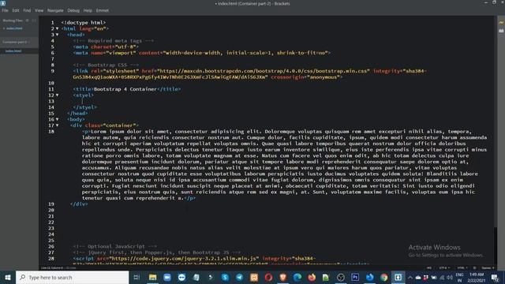The image size is (505, 284).
Task: Open the UTF-8 encoding dropdown
Action: point(443,268)
